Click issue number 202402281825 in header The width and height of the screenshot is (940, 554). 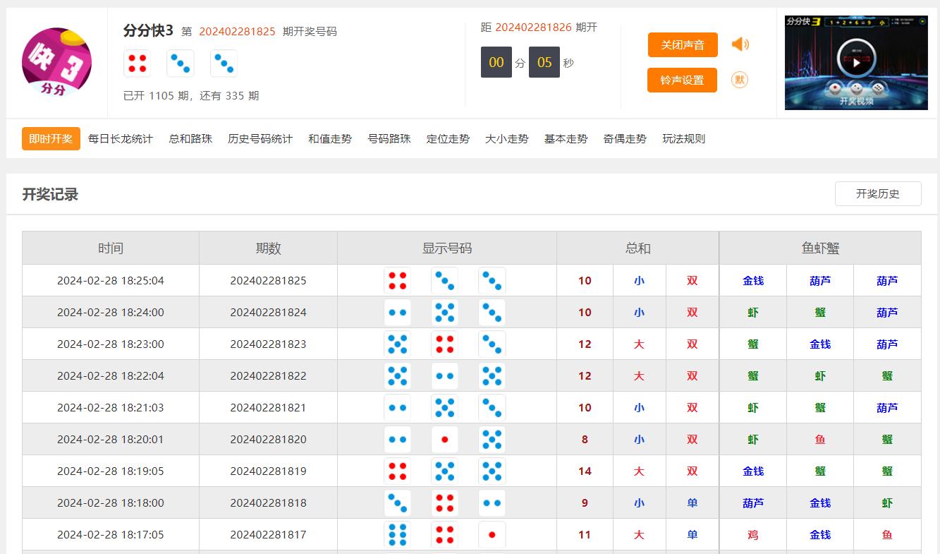pos(237,32)
